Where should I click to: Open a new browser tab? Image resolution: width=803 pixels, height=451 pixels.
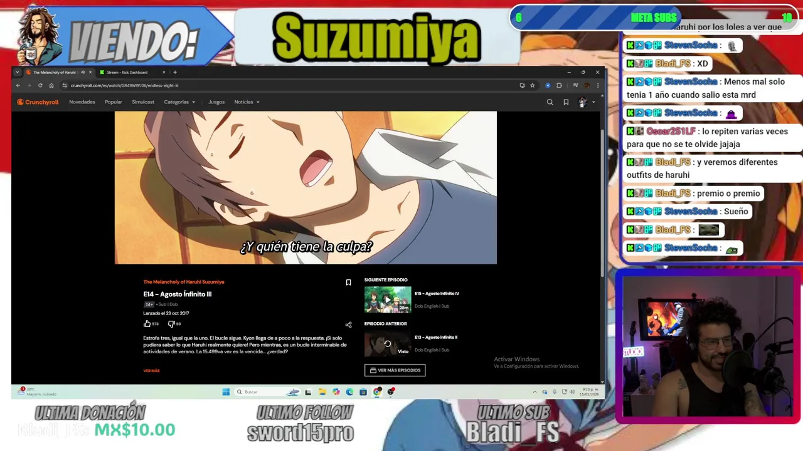click(175, 72)
